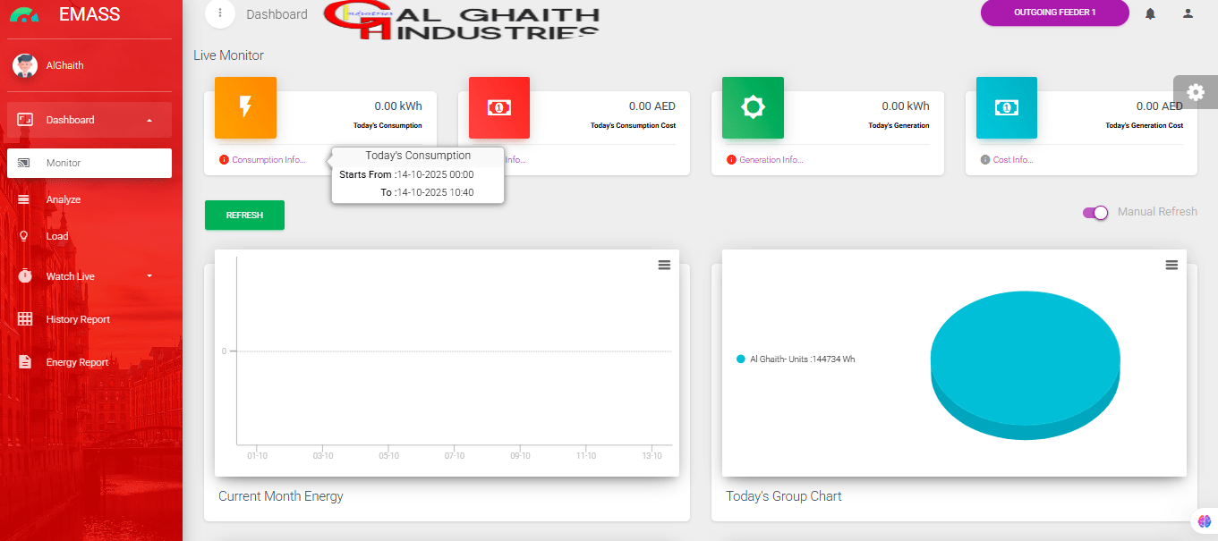The image size is (1218, 541).
Task: Click the green REFRESH button
Action: (x=244, y=216)
